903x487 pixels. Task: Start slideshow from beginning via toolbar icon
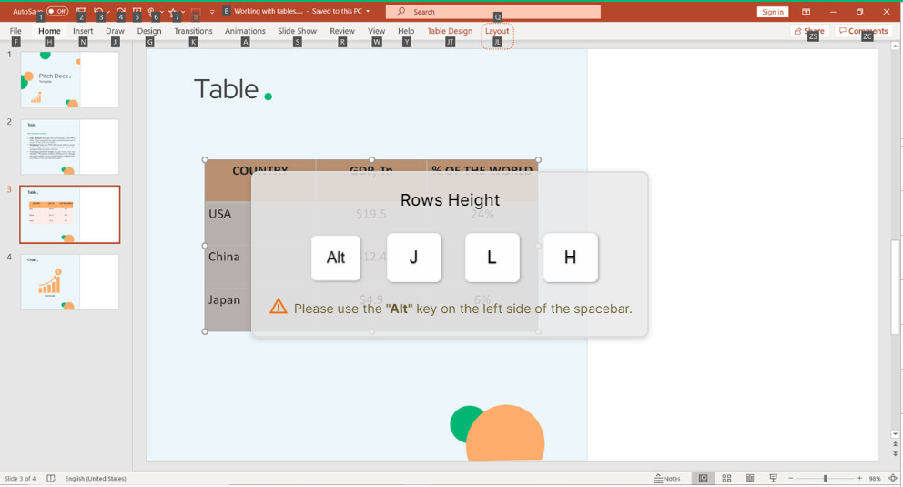point(137,11)
